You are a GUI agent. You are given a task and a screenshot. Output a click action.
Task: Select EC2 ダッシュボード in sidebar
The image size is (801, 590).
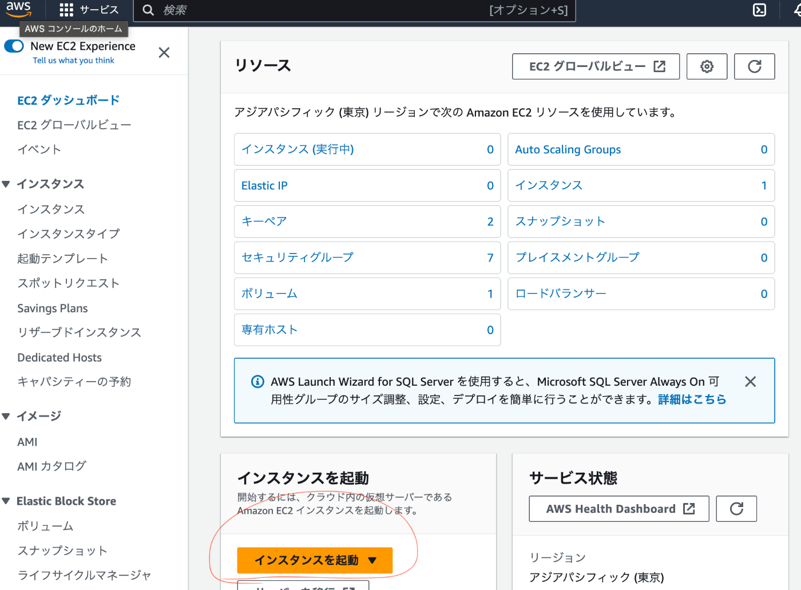click(x=69, y=100)
